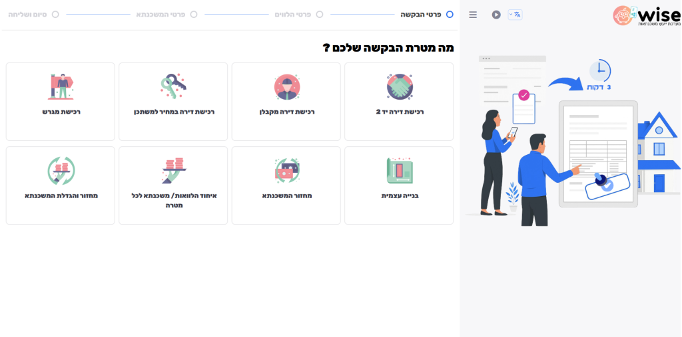Choose the money icon for מחזור המשכנתא
Image resolution: width=682 pixels, height=337 pixels.
287,171
